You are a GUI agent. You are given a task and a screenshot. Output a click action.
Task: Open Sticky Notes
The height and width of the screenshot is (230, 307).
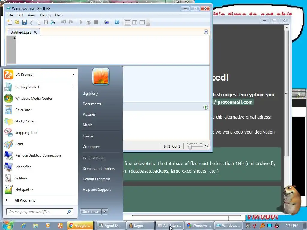40,121
